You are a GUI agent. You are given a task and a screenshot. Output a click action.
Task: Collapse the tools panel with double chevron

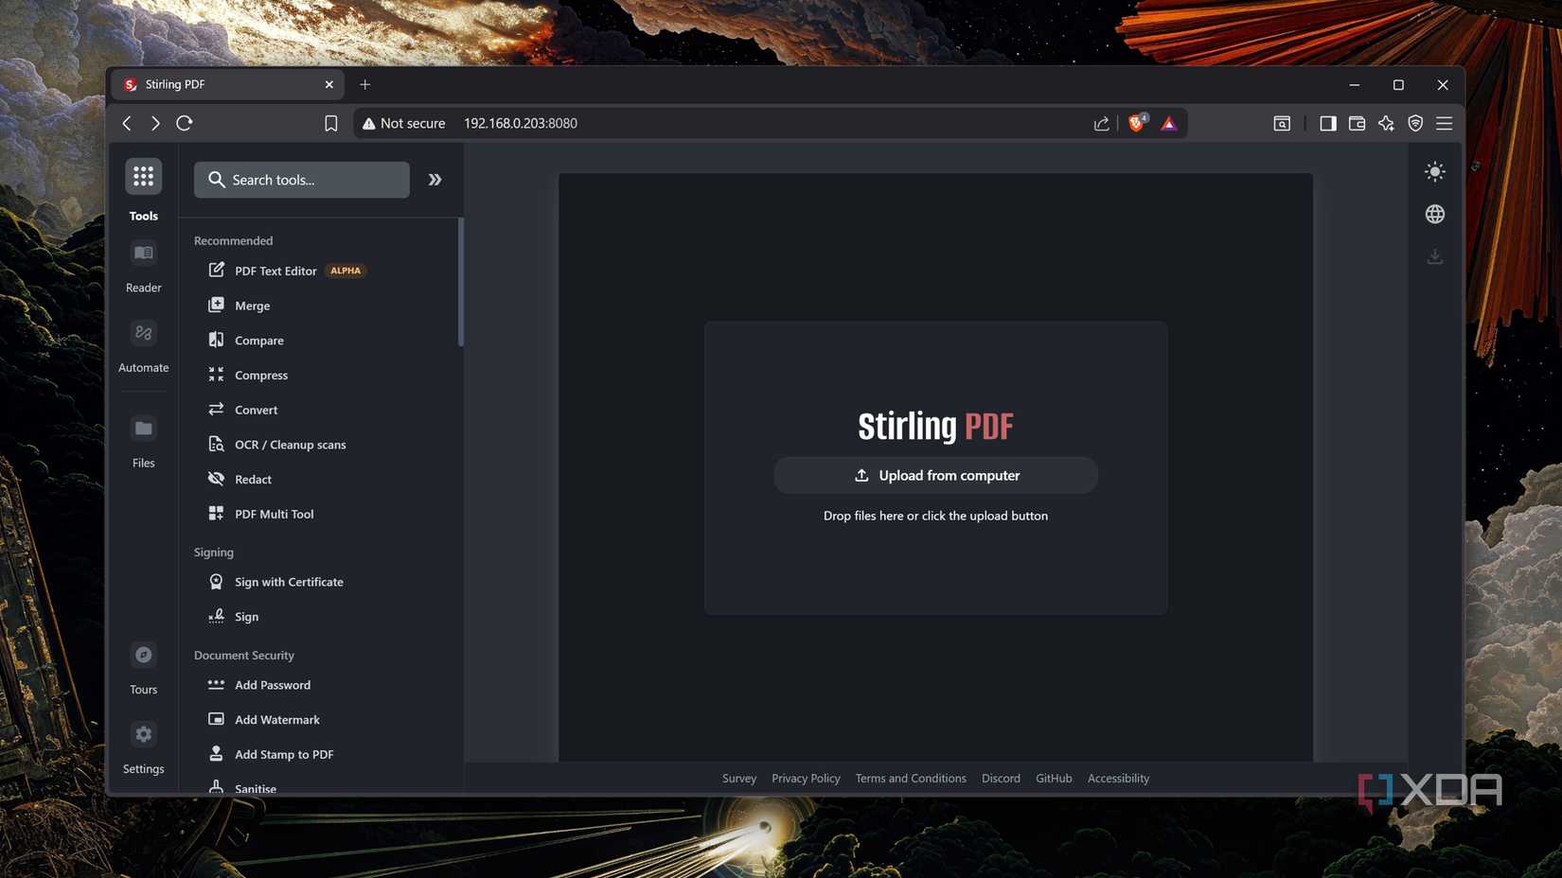point(435,179)
